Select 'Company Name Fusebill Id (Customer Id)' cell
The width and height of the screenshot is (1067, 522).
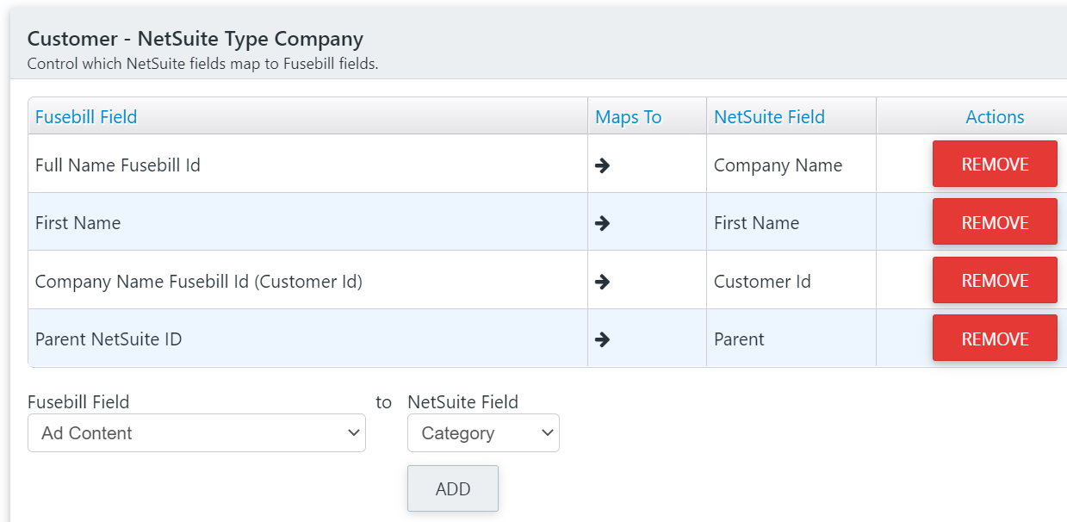point(307,280)
